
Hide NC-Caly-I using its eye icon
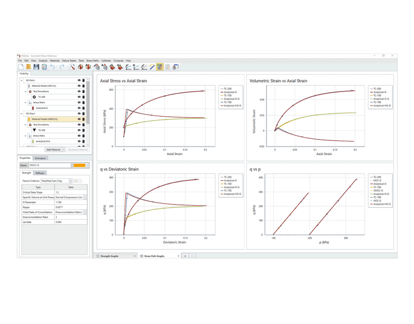(x=79, y=80)
